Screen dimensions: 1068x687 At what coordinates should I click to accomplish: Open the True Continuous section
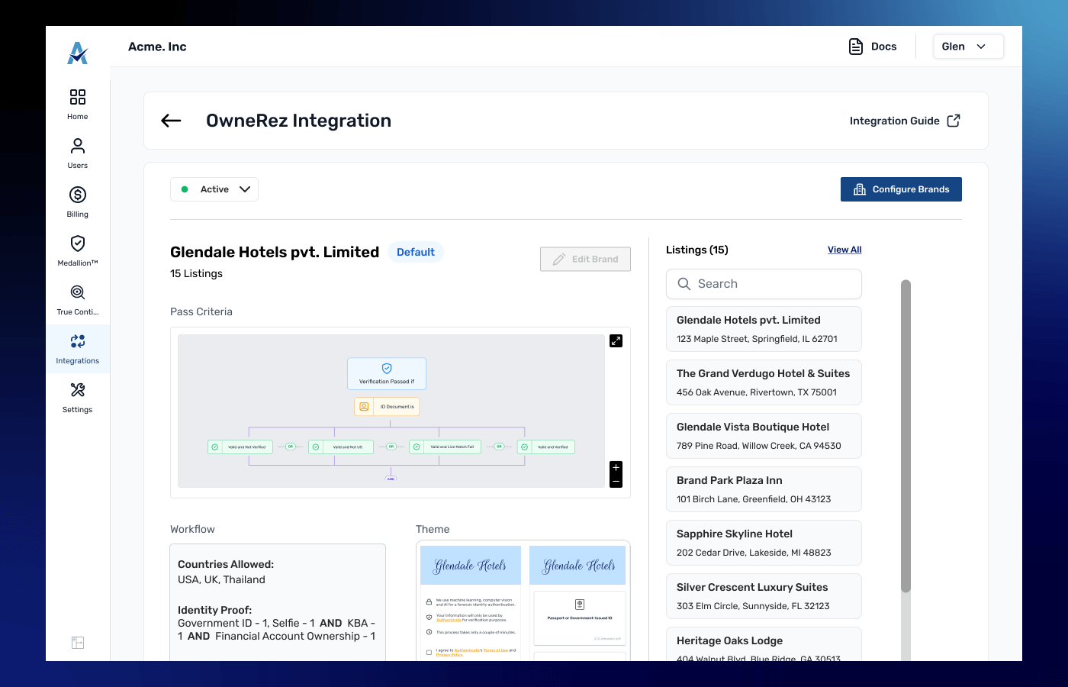pyautogui.click(x=78, y=300)
